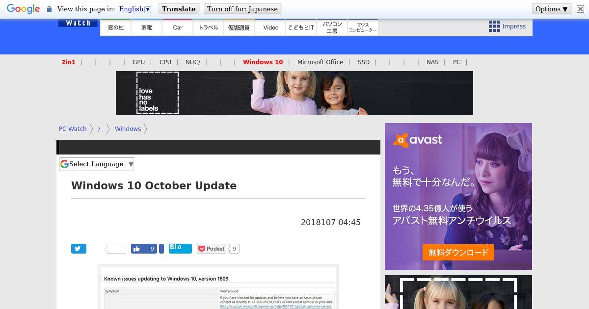This screenshot has height=309, width=589.
Task: Click the Pocket save count 9
Action: tap(234, 249)
